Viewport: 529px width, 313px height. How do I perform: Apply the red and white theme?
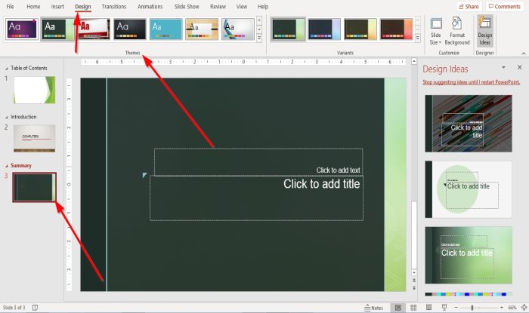[94, 29]
